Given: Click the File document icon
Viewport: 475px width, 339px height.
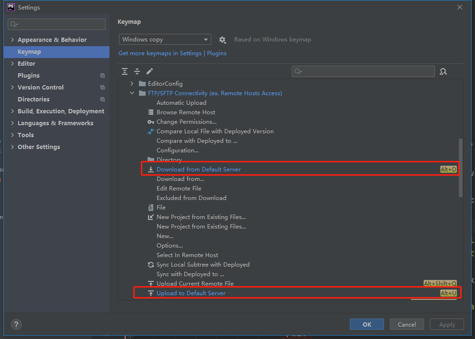Looking at the screenshot, I should pos(150,208).
